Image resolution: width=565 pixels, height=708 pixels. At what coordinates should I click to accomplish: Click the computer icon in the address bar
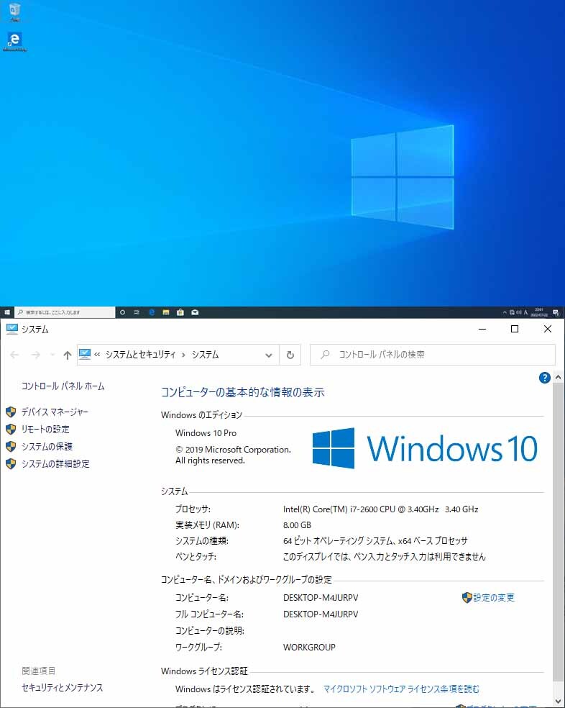click(85, 355)
